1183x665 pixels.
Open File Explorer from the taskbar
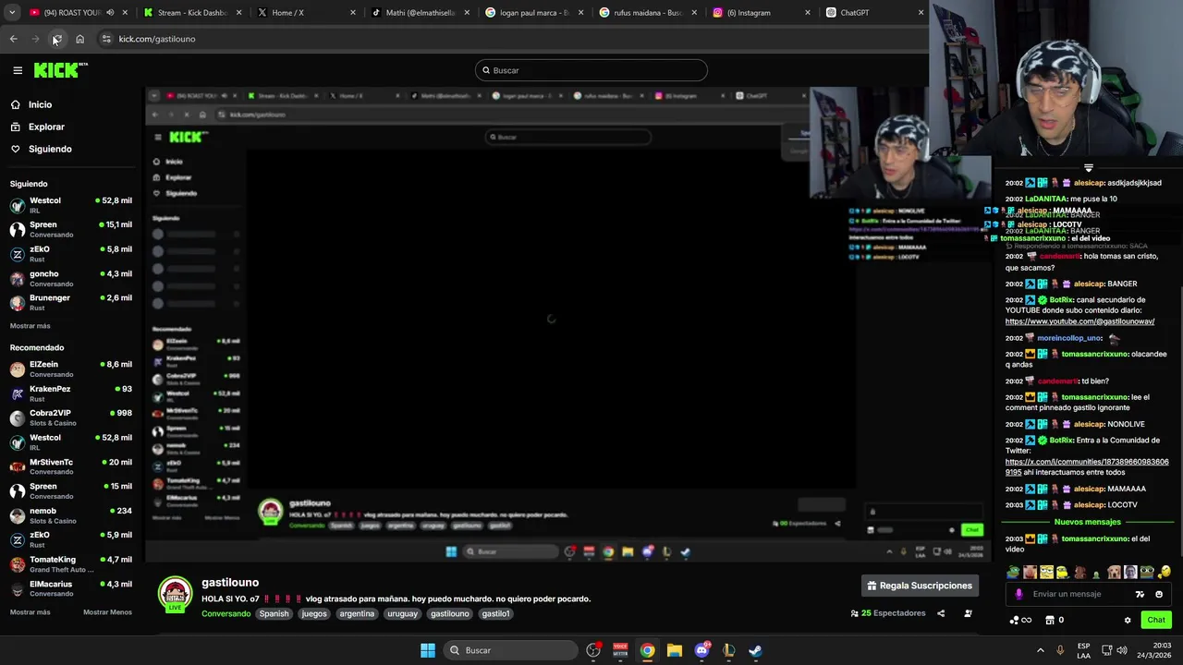click(x=675, y=650)
